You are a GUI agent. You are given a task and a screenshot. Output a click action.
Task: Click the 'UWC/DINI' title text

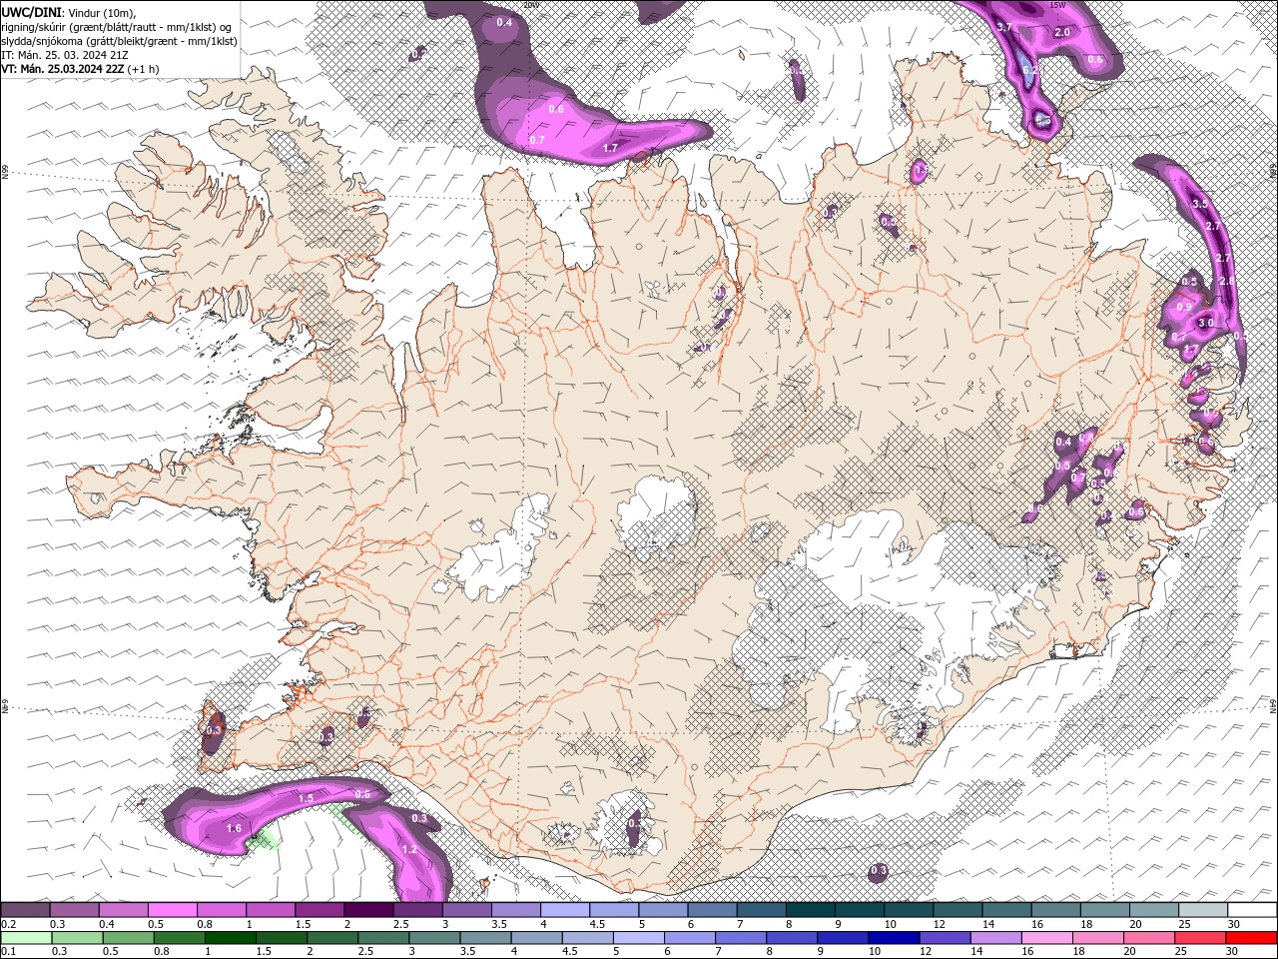coord(31,12)
